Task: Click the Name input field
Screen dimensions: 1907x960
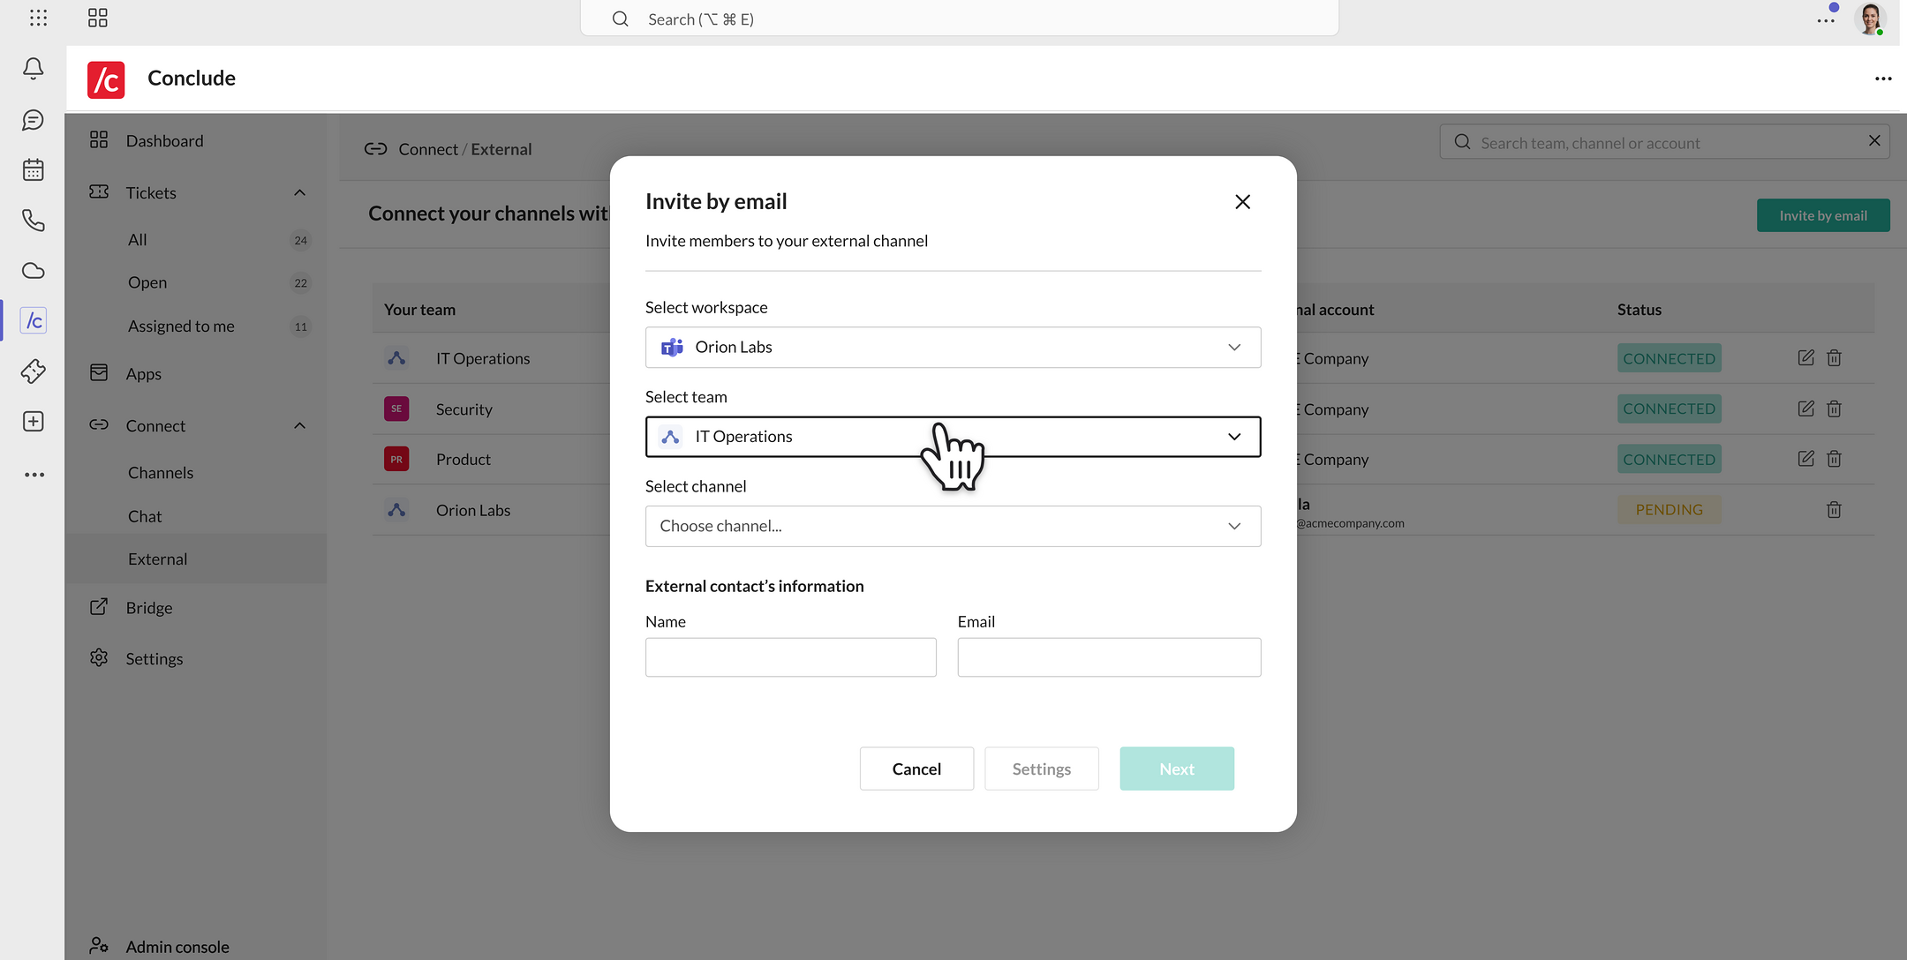Action: (x=790, y=657)
